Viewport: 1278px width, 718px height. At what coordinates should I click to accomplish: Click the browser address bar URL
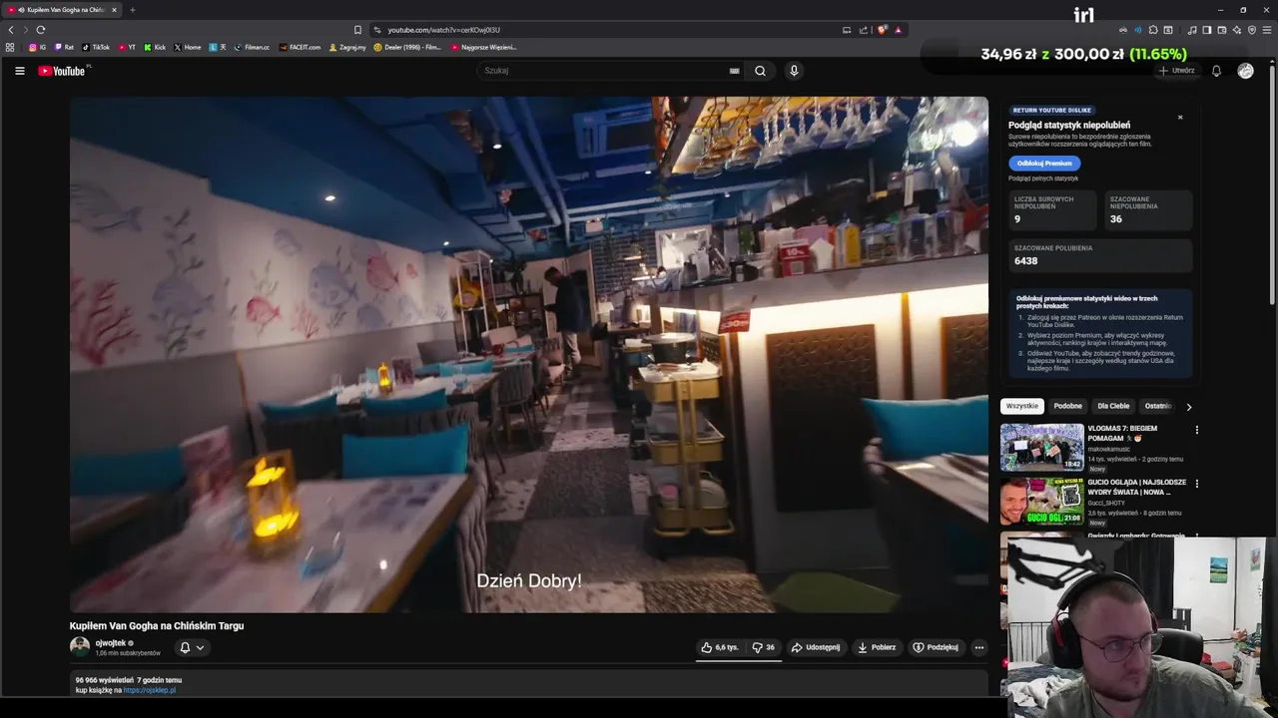click(x=443, y=30)
